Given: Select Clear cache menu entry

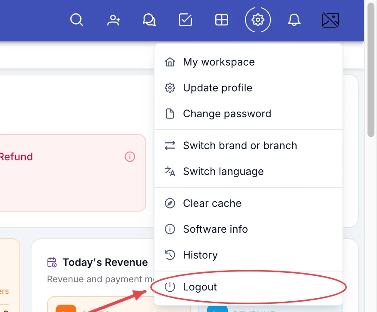Looking at the screenshot, I should point(248,203).
